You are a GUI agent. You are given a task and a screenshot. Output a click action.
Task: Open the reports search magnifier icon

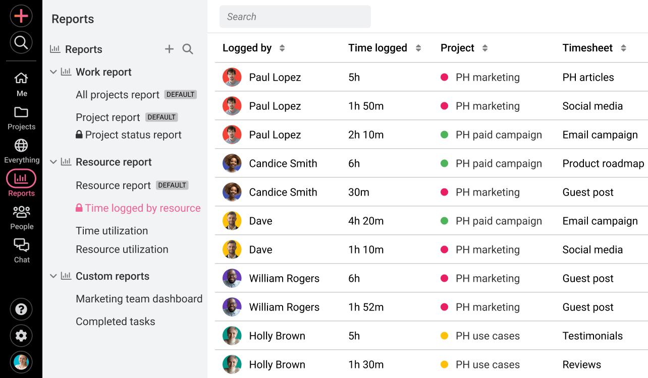187,49
